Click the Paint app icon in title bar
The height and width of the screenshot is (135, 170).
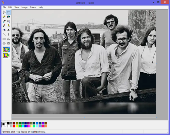click(3, 3)
